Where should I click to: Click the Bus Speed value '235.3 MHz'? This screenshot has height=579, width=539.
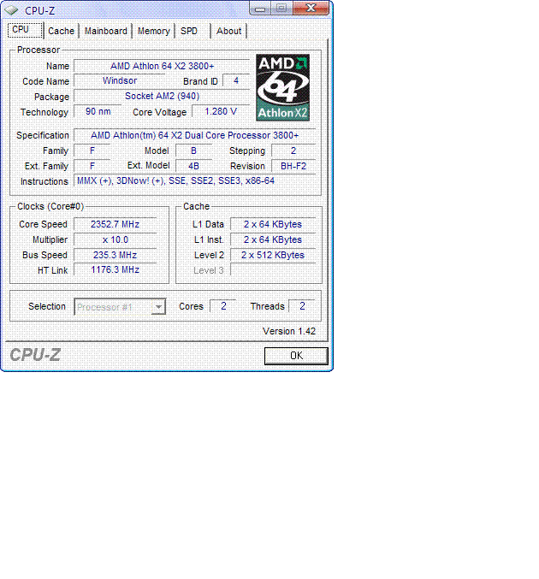tap(115, 255)
